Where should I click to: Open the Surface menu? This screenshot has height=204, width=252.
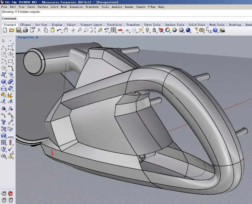(43, 7)
